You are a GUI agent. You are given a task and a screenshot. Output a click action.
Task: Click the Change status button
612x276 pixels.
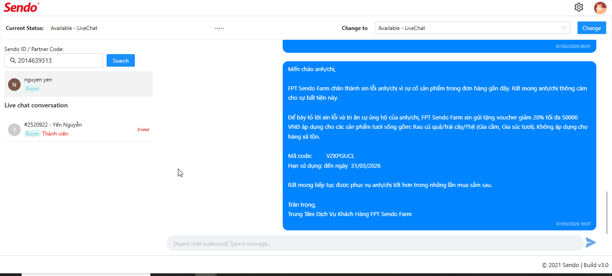click(x=591, y=28)
